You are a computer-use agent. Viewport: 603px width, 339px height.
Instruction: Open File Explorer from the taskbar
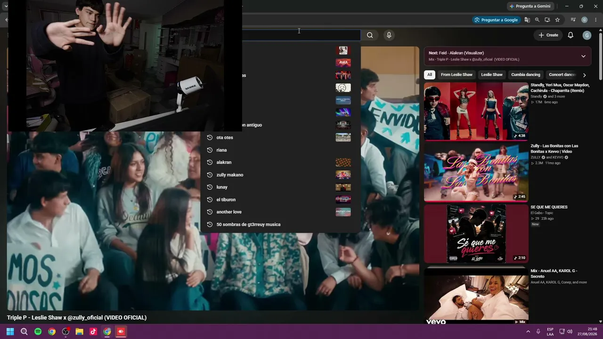[80, 331]
